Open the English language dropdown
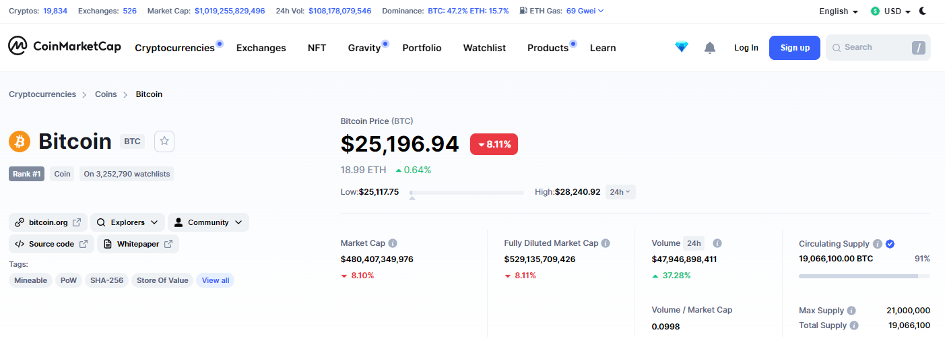This screenshot has height=349, width=945. pyautogui.click(x=839, y=11)
